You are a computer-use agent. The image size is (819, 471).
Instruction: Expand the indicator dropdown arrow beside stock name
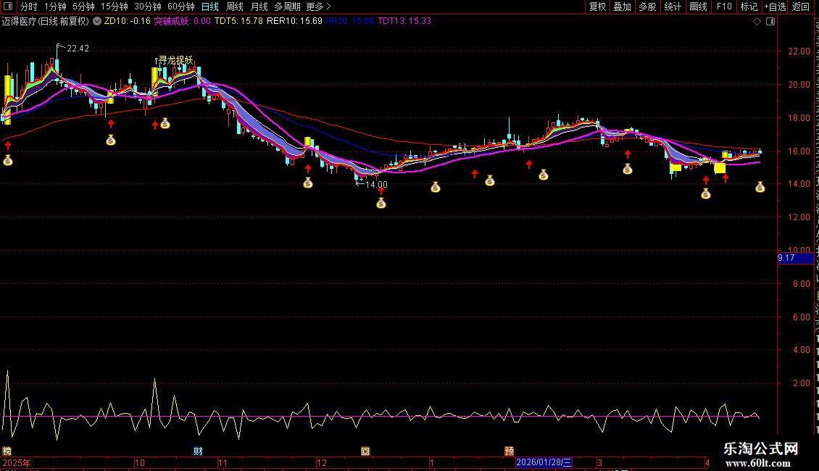point(98,21)
